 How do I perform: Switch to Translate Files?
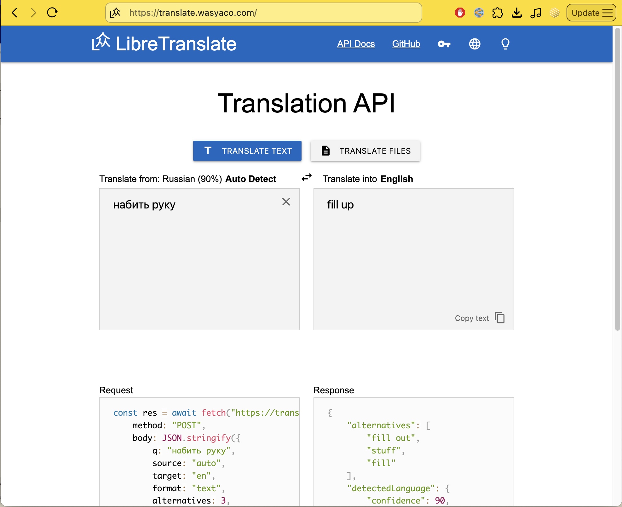click(365, 151)
